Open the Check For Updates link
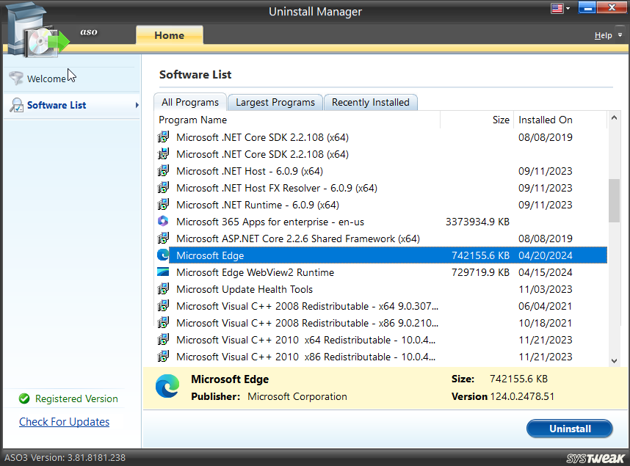 pos(64,422)
